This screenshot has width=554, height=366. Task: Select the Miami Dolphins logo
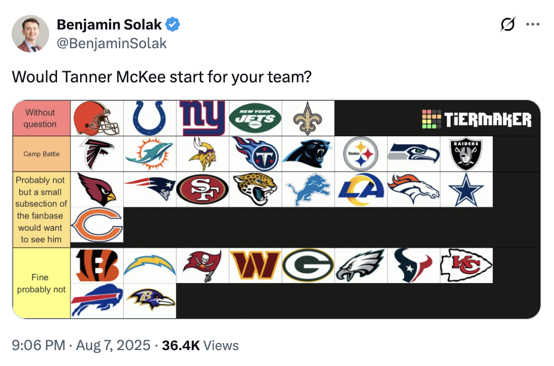pyautogui.click(x=149, y=154)
